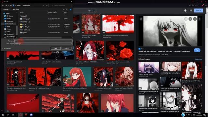Open the browser title-bar search icon
Image resolution: width=208 pixels, height=117 pixels.
(x=193, y=2)
